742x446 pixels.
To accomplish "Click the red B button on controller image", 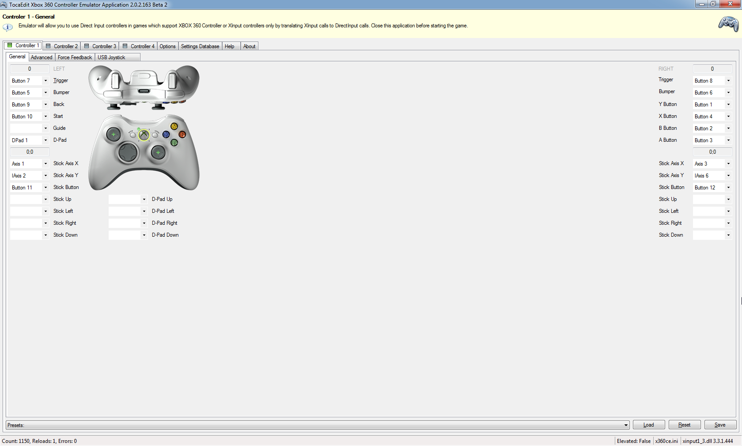I will (182, 134).
